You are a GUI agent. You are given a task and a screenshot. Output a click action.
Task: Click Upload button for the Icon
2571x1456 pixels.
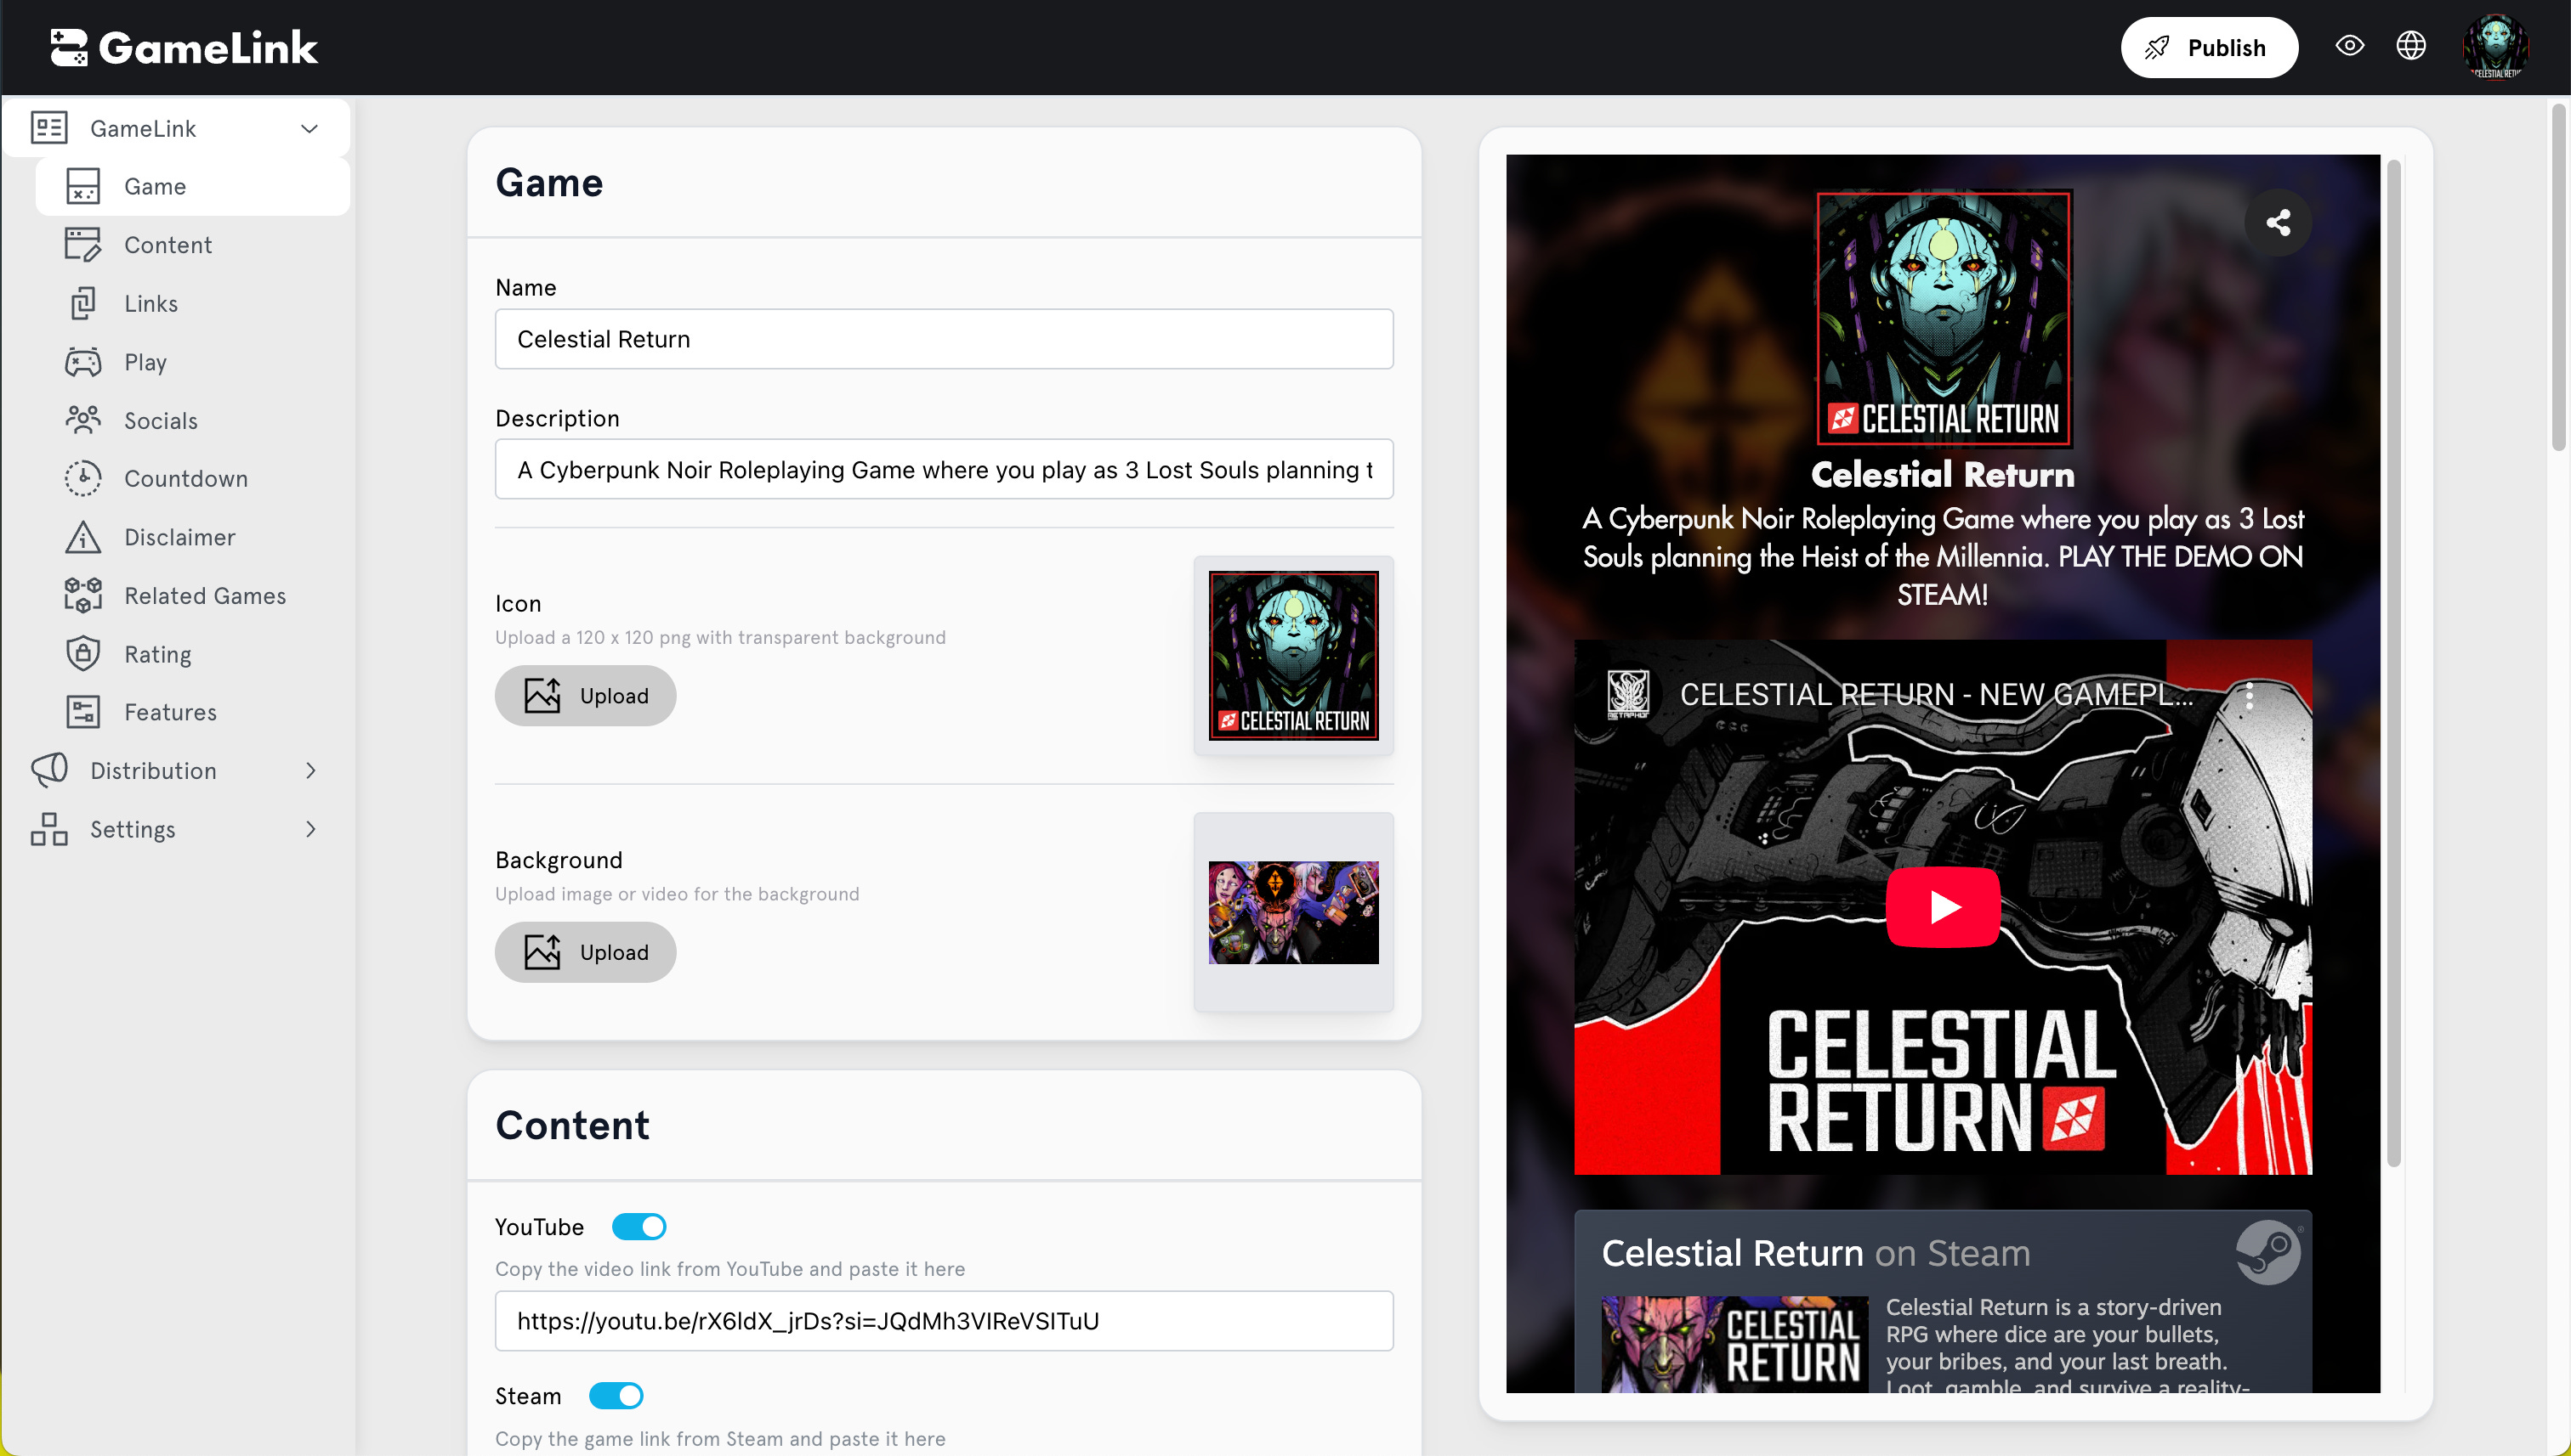pos(586,696)
